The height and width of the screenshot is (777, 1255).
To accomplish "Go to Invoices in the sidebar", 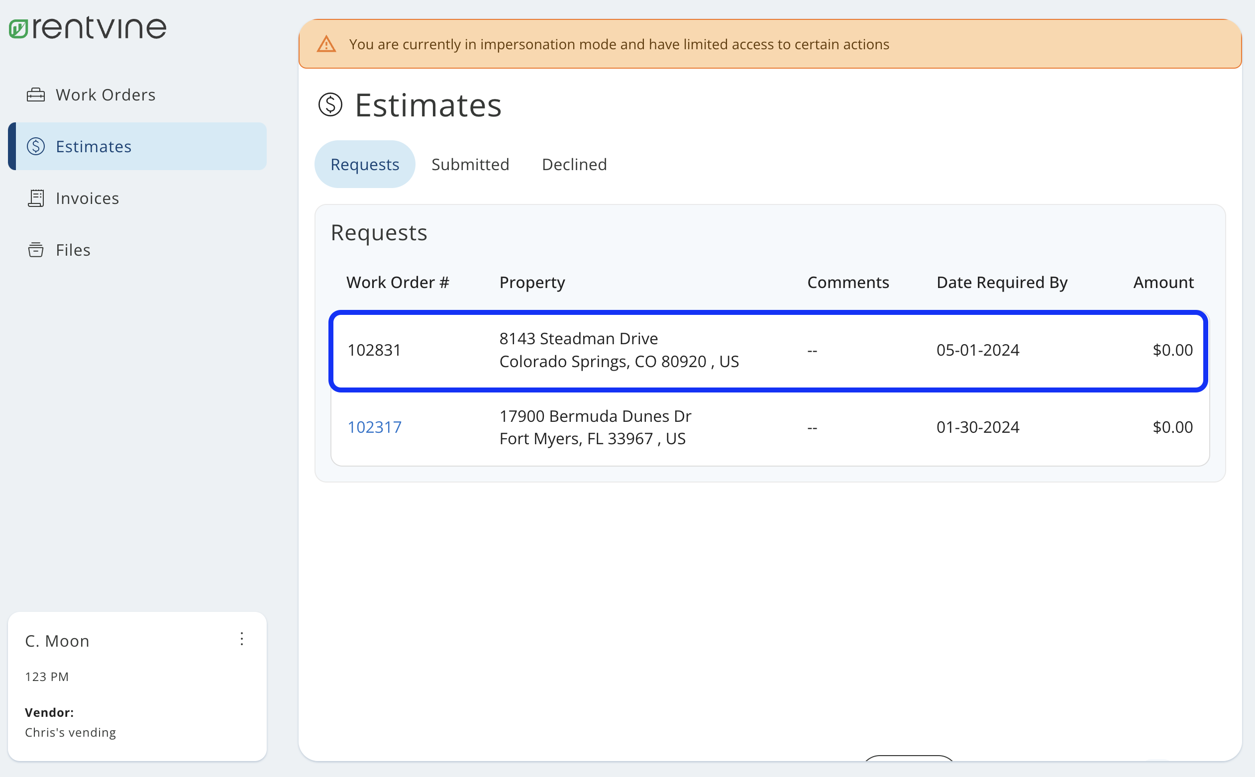I will 88,198.
